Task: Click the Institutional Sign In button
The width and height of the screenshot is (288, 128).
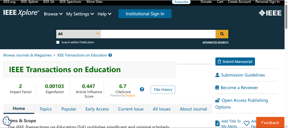Action: click(x=145, y=14)
